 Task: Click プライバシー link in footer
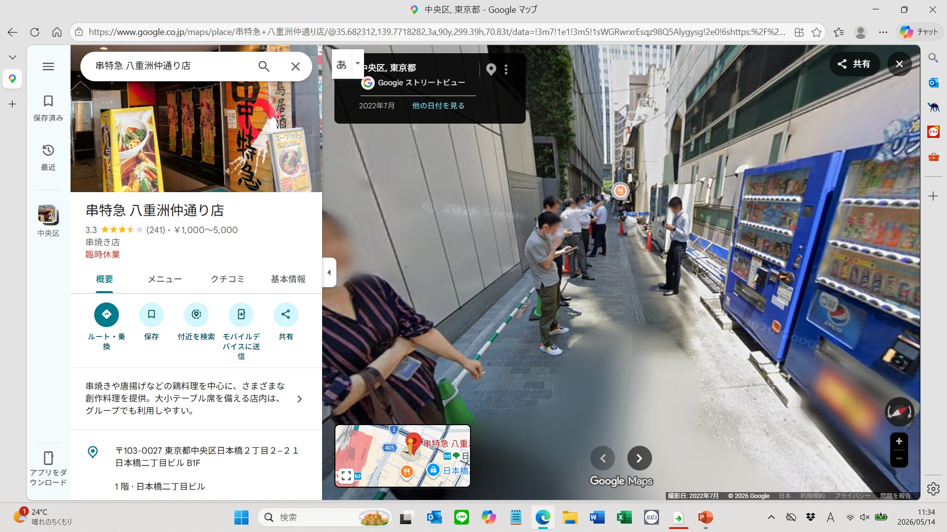[x=852, y=496]
